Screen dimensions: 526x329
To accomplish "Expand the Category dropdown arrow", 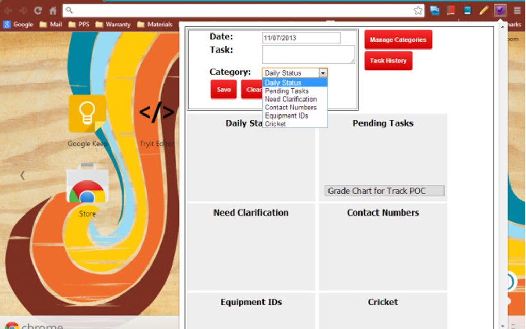I will [323, 73].
